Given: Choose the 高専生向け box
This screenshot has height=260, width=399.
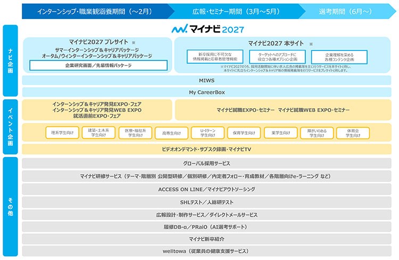Looking at the screenshot, I should (171, 132).
